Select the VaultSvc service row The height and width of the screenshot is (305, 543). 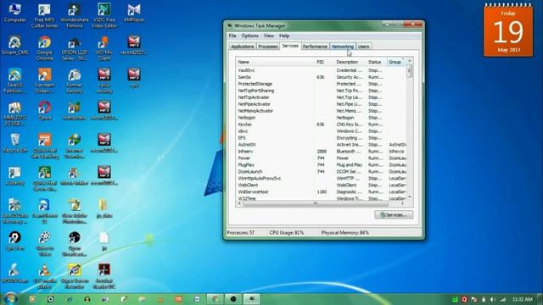click(321, 70)
